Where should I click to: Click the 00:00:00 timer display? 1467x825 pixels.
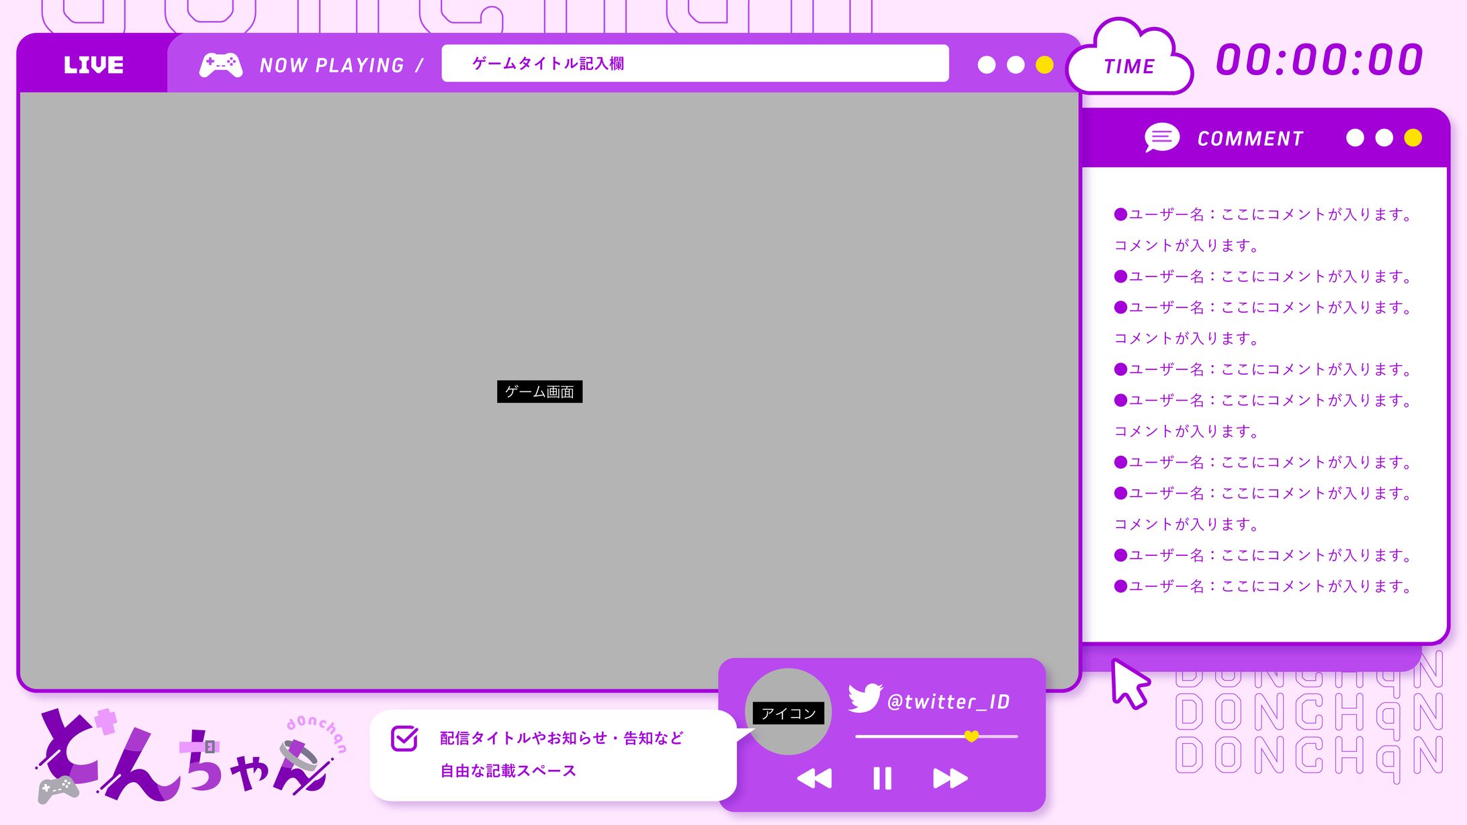point(1319,60)
